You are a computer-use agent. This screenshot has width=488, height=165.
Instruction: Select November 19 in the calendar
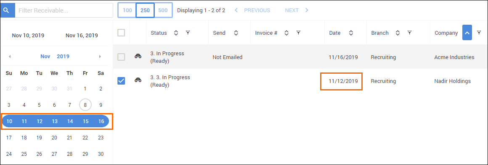pyautogui.click(x=39, y=137)
